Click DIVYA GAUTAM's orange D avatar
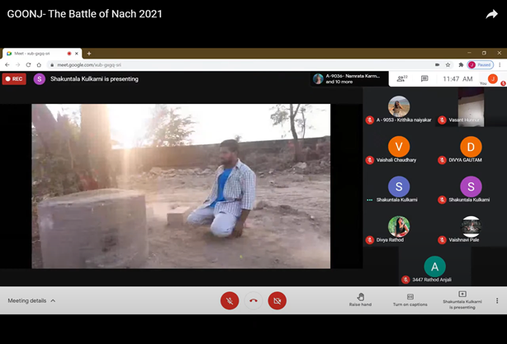The height and width of the screenshot is (344, 507). [x=471, y=147]
